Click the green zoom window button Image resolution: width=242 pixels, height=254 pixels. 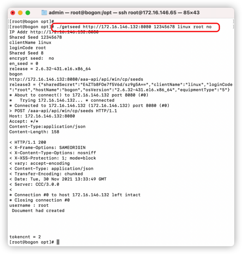[28, 13]
